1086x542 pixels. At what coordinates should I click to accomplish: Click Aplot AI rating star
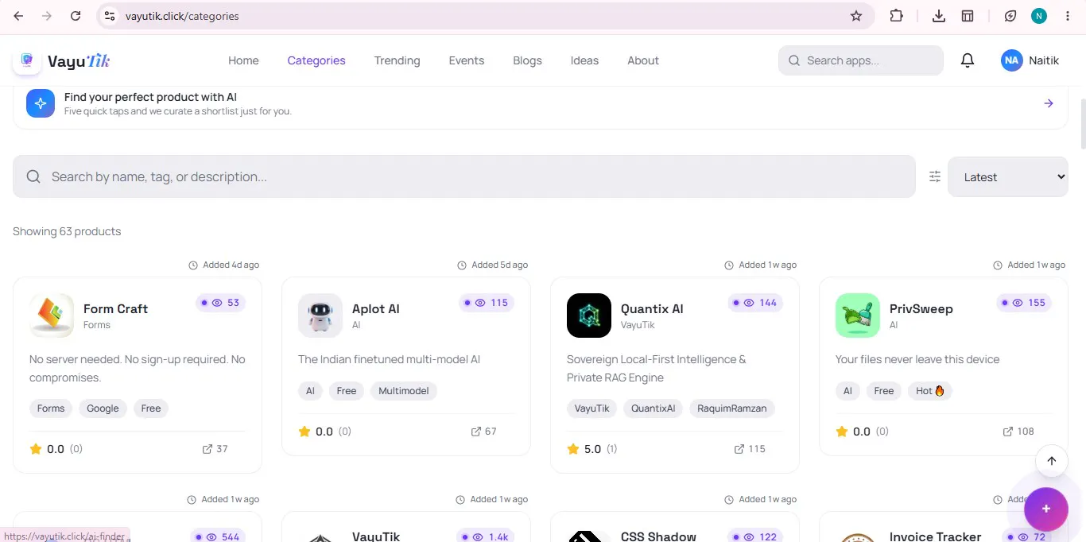click(x=304, y=432)
